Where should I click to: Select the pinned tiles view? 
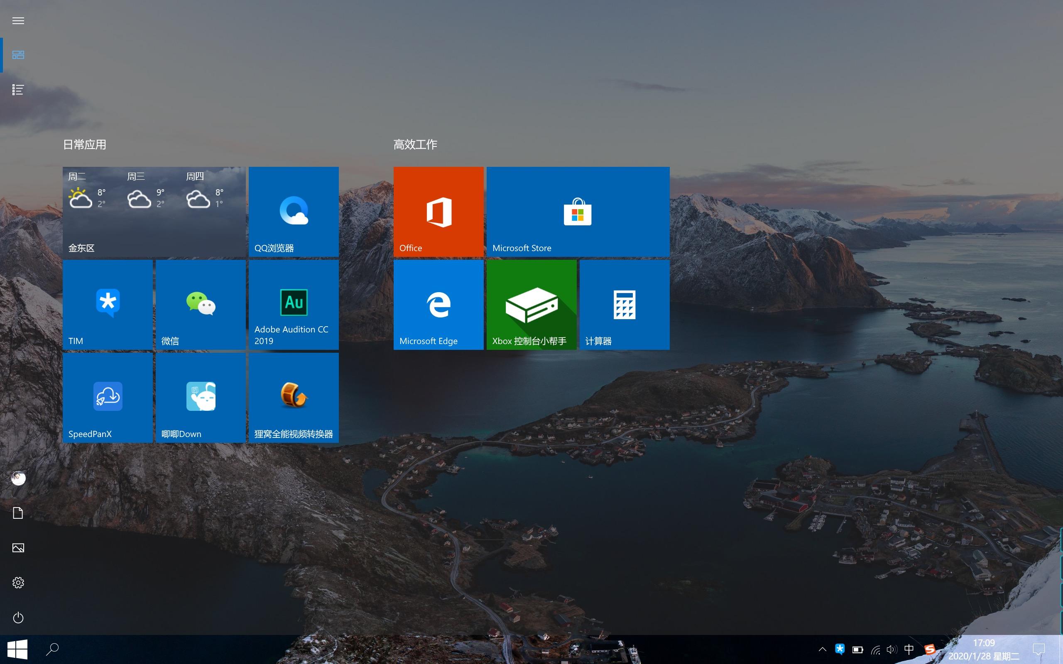point(18,55)
